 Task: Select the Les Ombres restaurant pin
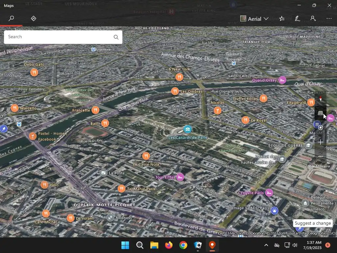click(175, 91)
